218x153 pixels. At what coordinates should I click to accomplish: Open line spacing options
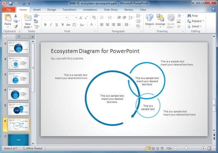point(131,17)
